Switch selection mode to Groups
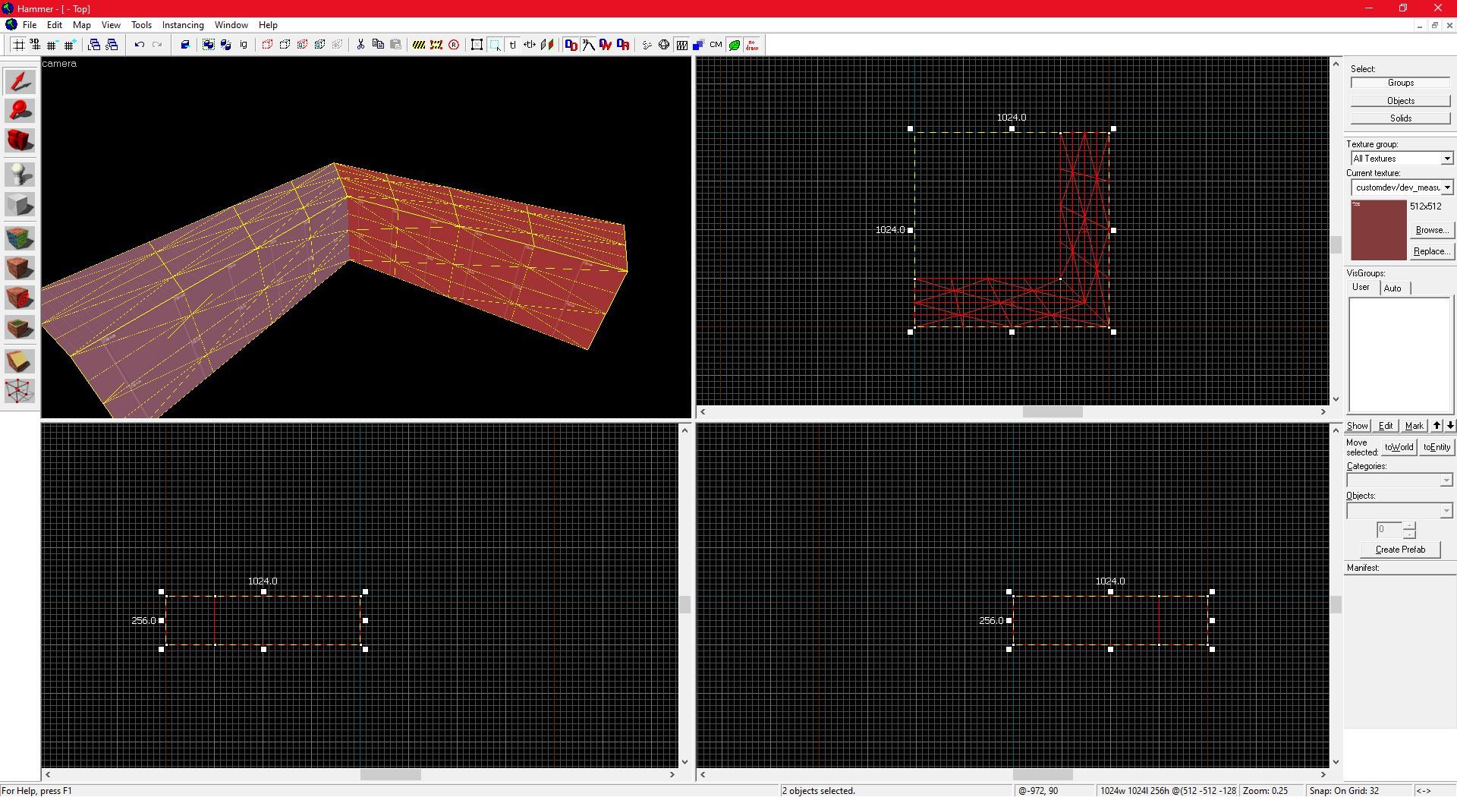Image resolution: width=1457 pixels, height=797 pixels. tap(1400, 83)
